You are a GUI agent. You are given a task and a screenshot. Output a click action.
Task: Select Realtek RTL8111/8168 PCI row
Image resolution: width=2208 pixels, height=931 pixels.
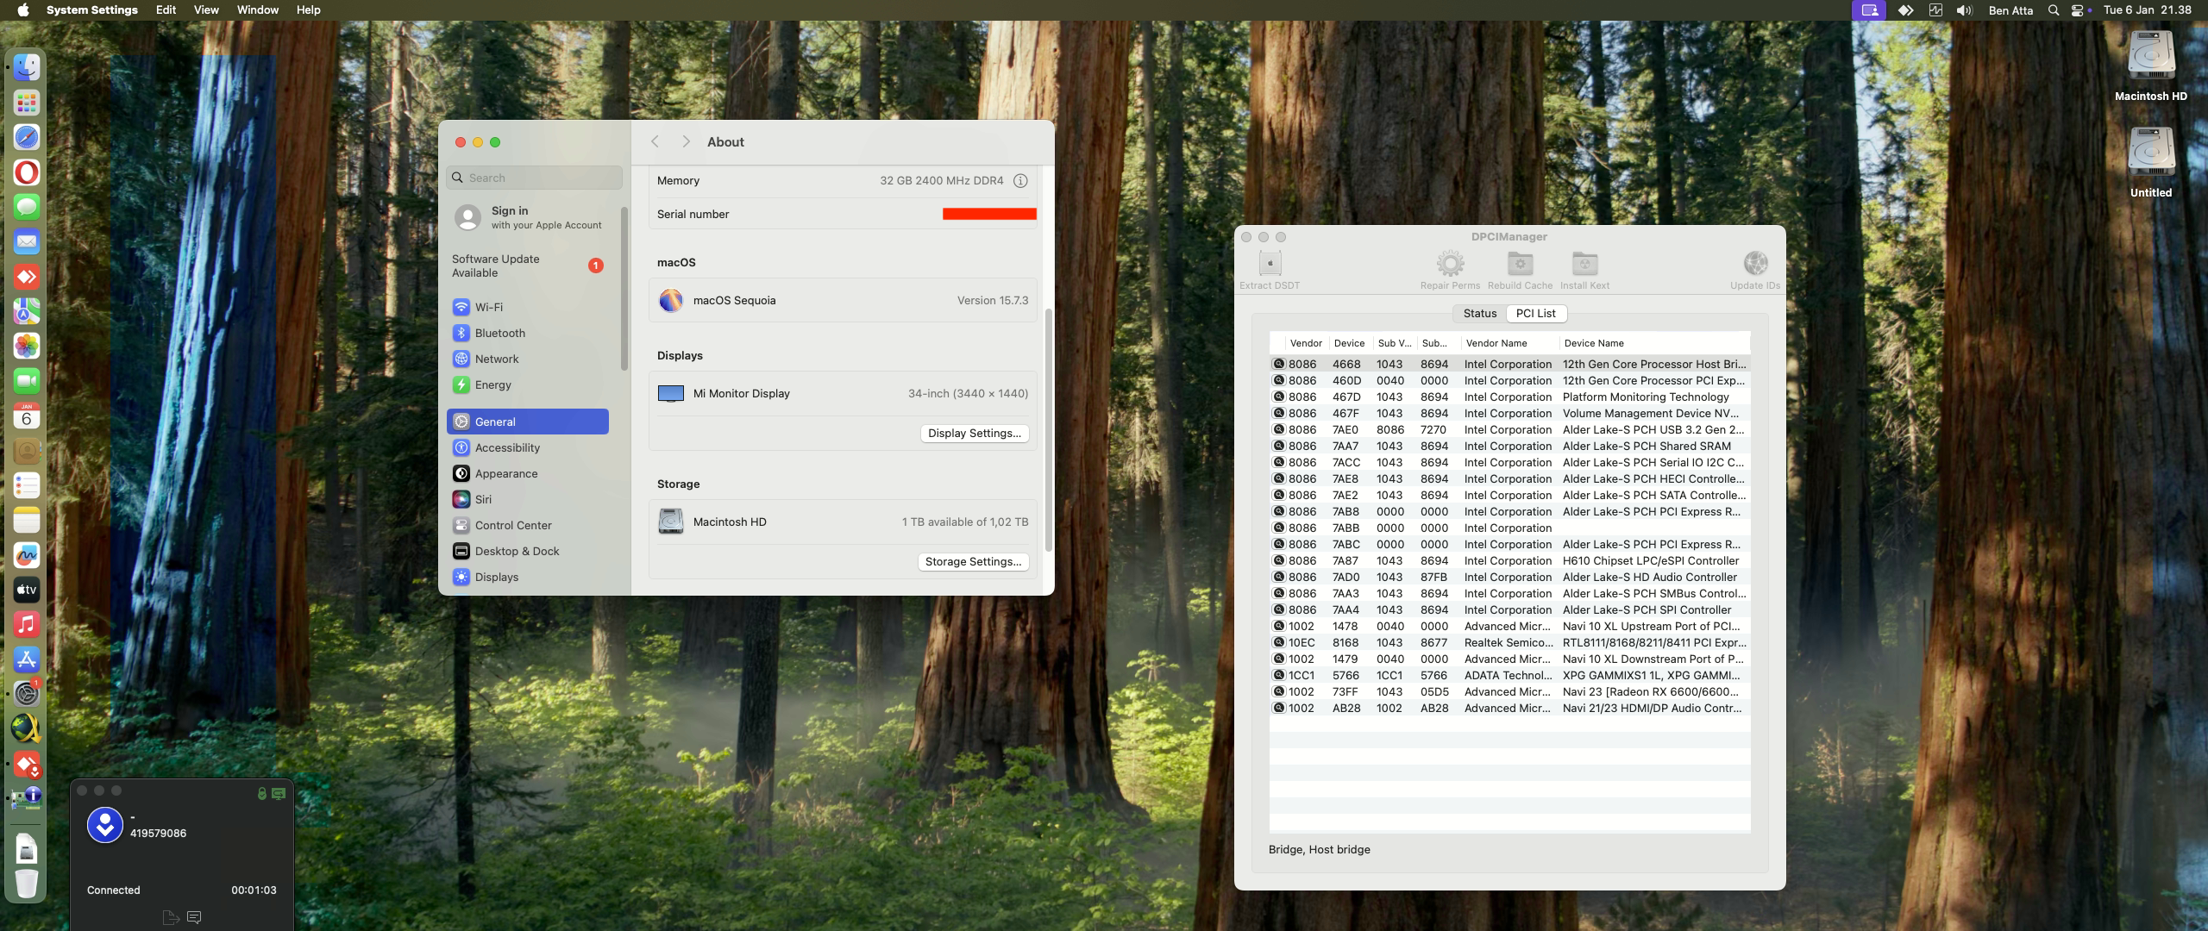point(1509,643)
